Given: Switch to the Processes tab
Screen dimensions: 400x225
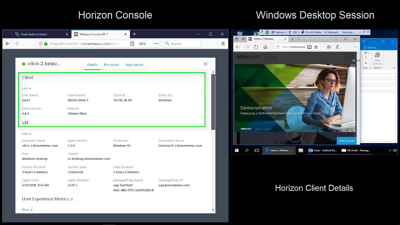Looking at the screenshot, I should [x=111, y=65].
